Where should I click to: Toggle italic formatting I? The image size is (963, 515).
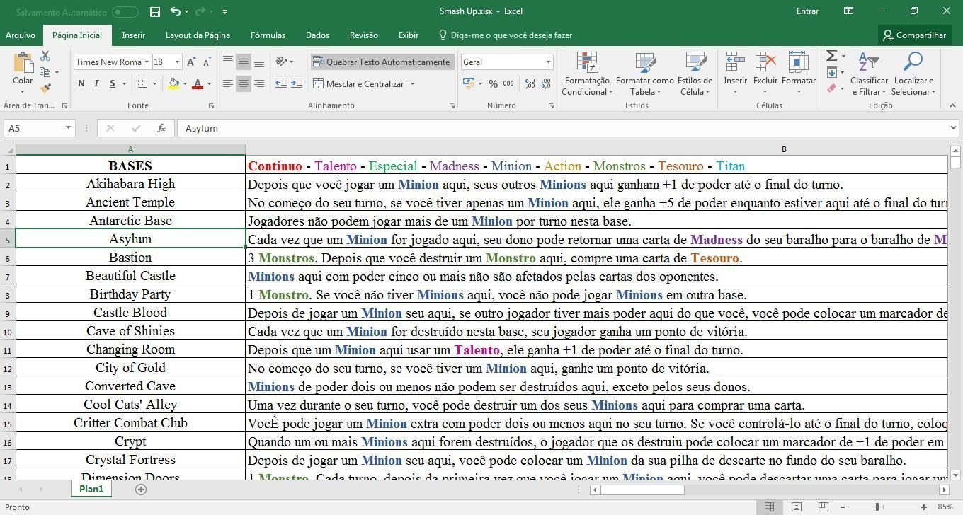pyautogui.click(x=96, y=83)
